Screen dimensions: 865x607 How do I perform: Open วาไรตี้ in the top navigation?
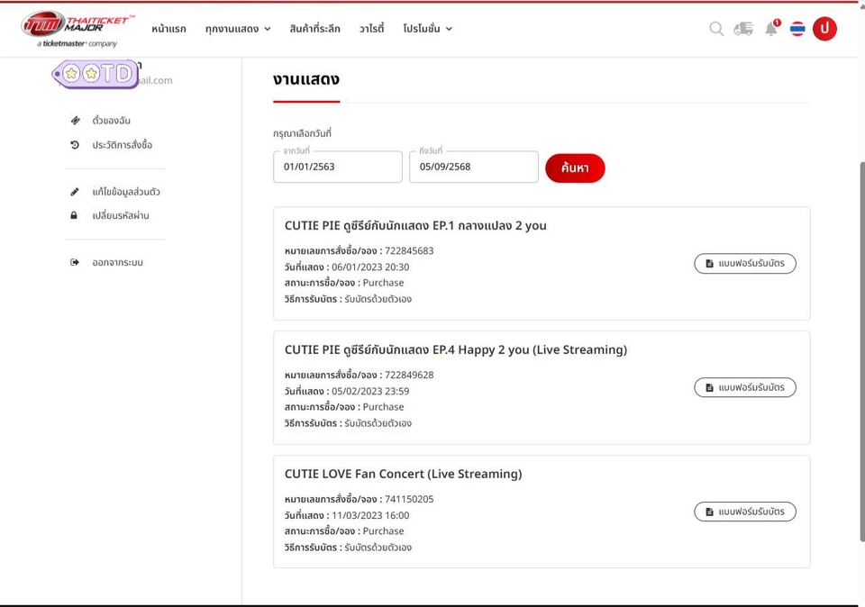pos(371,29)
